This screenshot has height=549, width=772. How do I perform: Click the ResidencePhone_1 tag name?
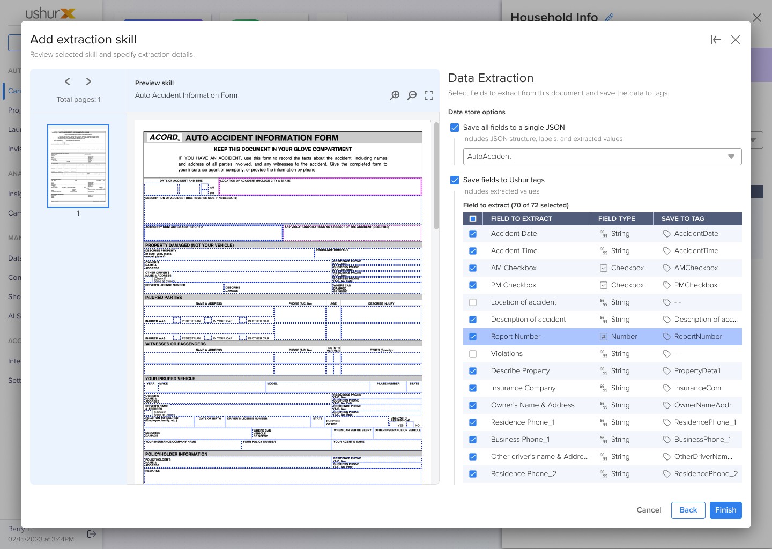pos(705,422)
